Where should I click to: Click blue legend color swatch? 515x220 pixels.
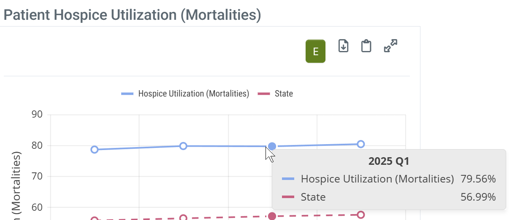pyautogui.click(x=127, y=94)
